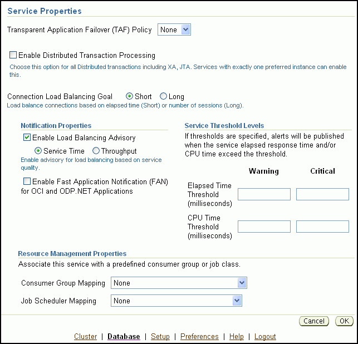Screen dimensions: 358x344
Task: Choose Throughput advisory option
Action: 96,151
